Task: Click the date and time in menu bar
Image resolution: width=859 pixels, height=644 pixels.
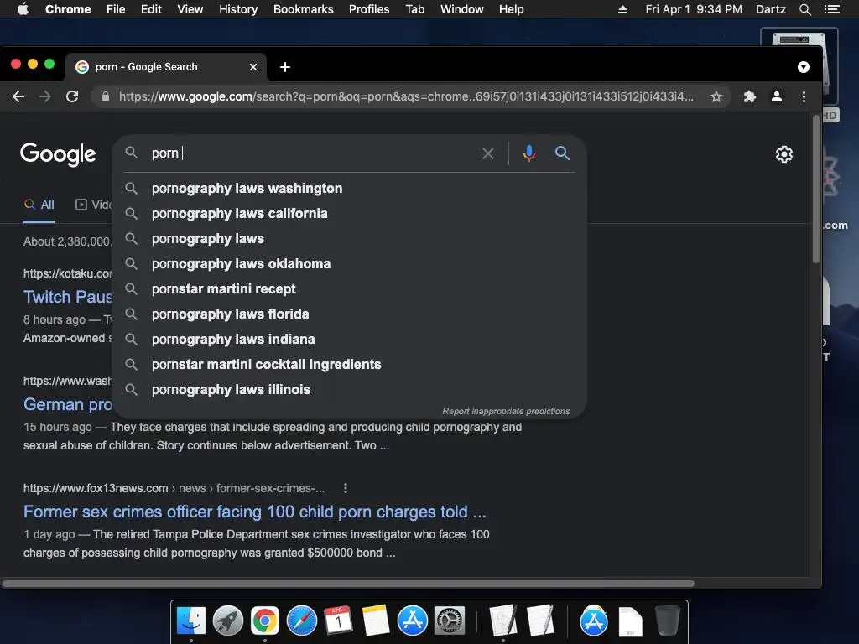Action: pos(694,9)
